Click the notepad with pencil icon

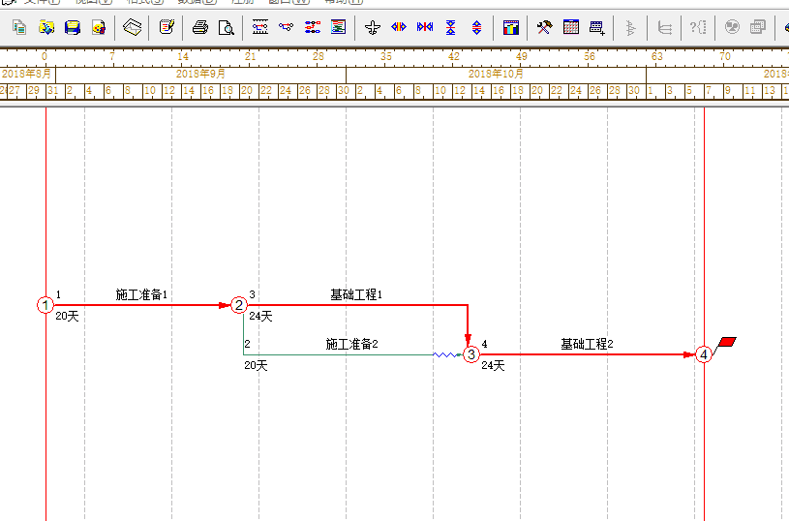[166, 27]
